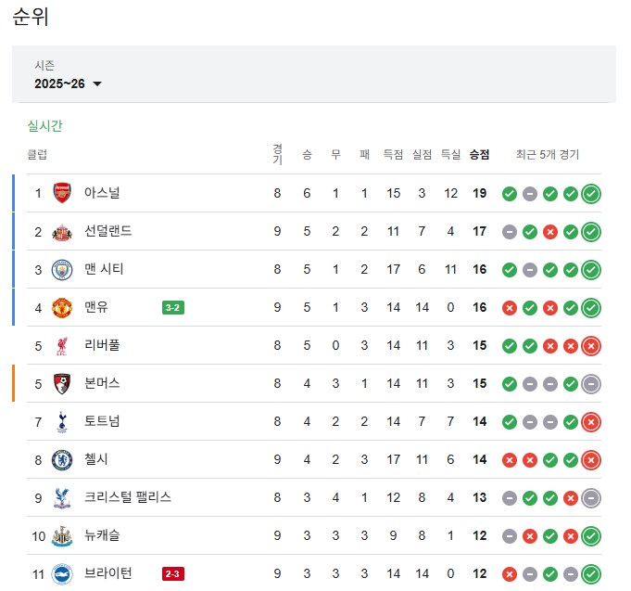Screen dimensions: 631x591
Task: Click Man United's live 3-2 score badge
Action: (172, 307)
